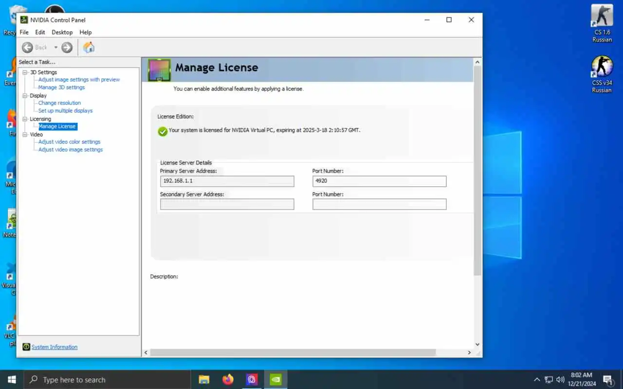
Task: Select the 3D Settings category label
Action: pyautogui.click(x=43, y=72)
